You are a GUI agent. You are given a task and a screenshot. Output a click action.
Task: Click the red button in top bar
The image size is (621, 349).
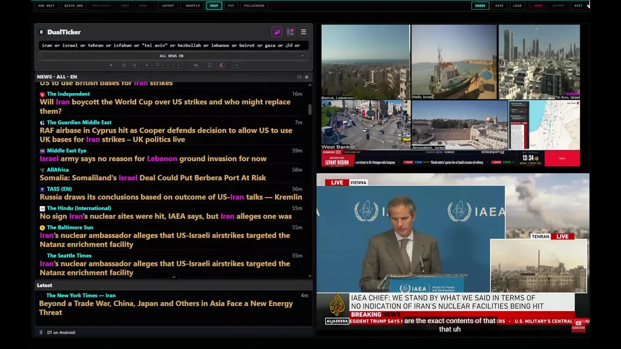[538, 6]
